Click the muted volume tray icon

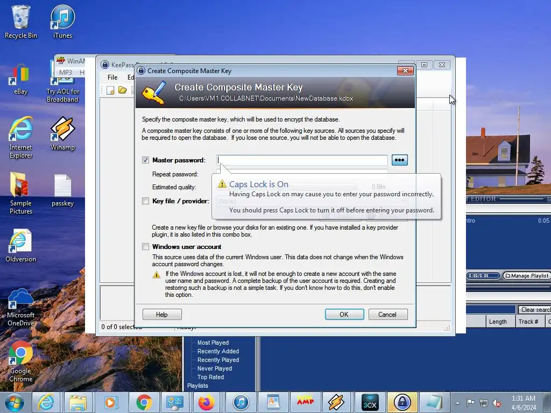click(497, 403)
